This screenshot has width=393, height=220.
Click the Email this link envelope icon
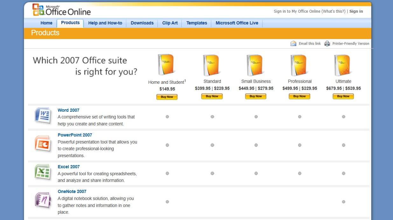(x=293, y=43)
